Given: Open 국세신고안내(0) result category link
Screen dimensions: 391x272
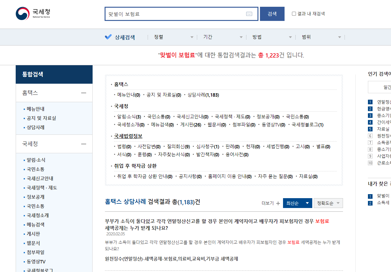Looking at the screenshot, I should [193, 117].
